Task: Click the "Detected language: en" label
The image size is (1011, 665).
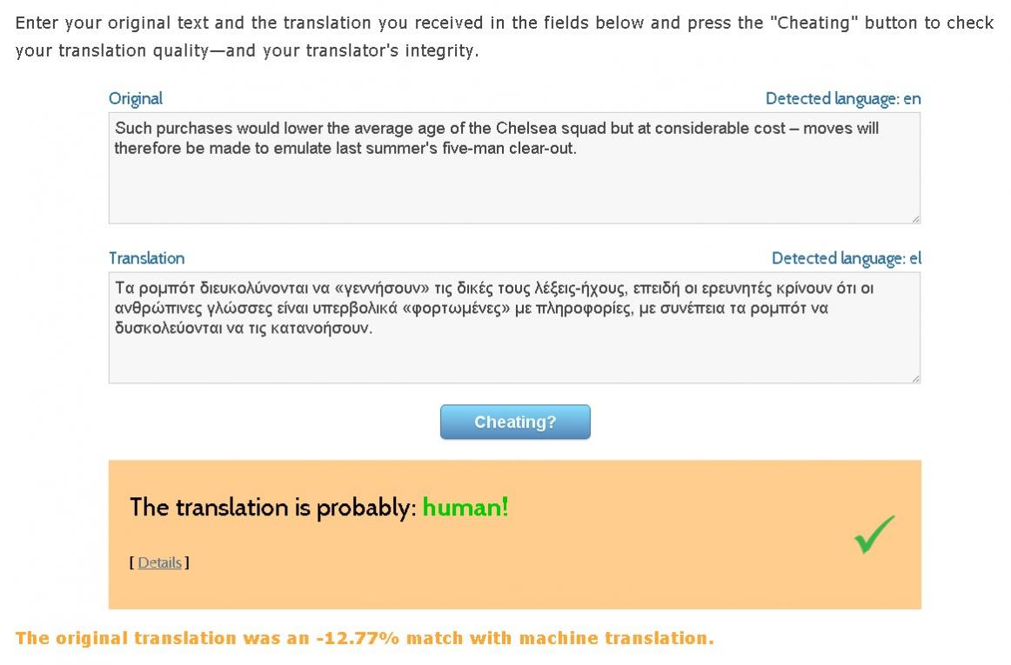Action: point(842,98)
